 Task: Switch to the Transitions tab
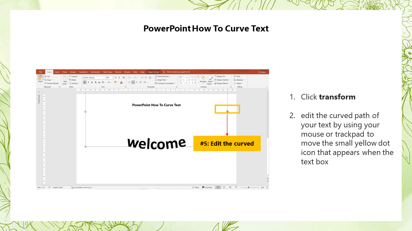coord(83,72)
